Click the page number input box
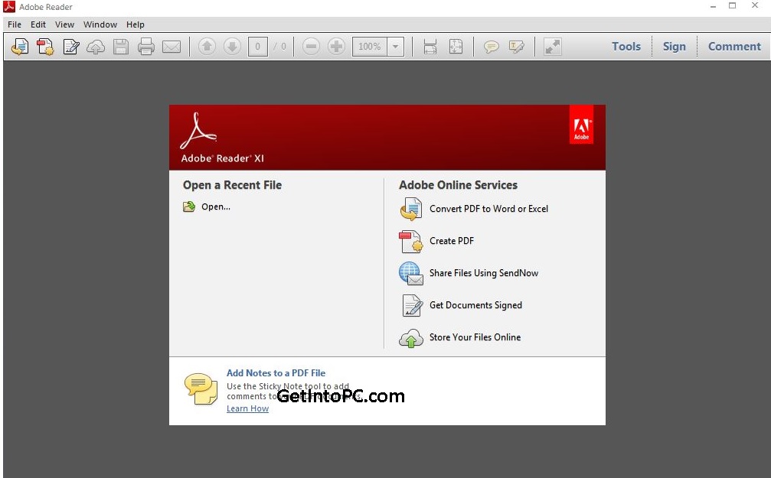Screen dimensions: 771x478 point(258,47)
